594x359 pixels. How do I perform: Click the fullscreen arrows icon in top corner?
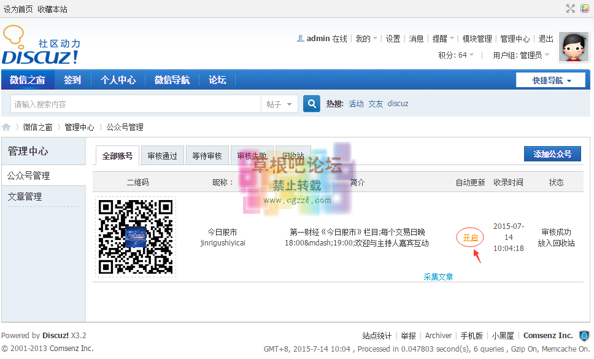[x=569, y=9]
